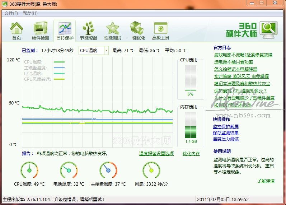Click the 一键优化 cube icon

tap(136, 28)
